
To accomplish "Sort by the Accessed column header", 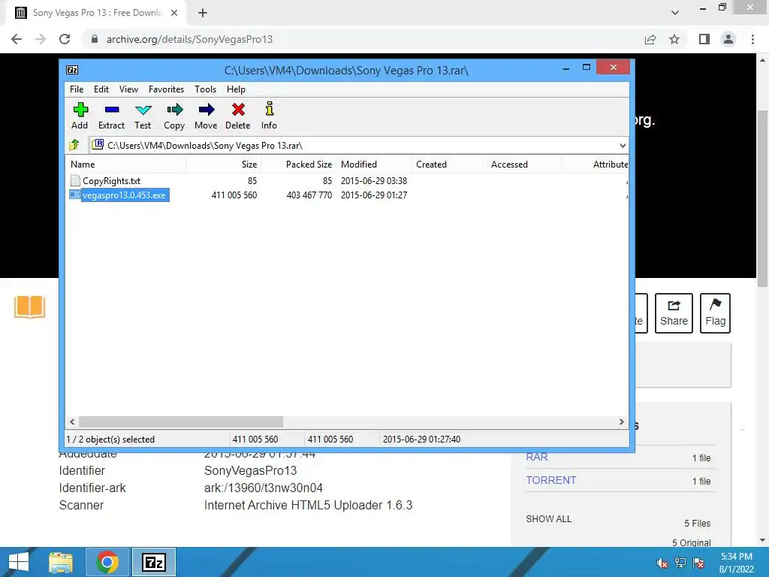I will (x=523, y=165).
